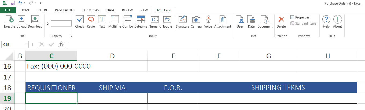Select the SHIPPING TERMS header cell
Viewport: 365px width, 110px height.
[278, 88]
